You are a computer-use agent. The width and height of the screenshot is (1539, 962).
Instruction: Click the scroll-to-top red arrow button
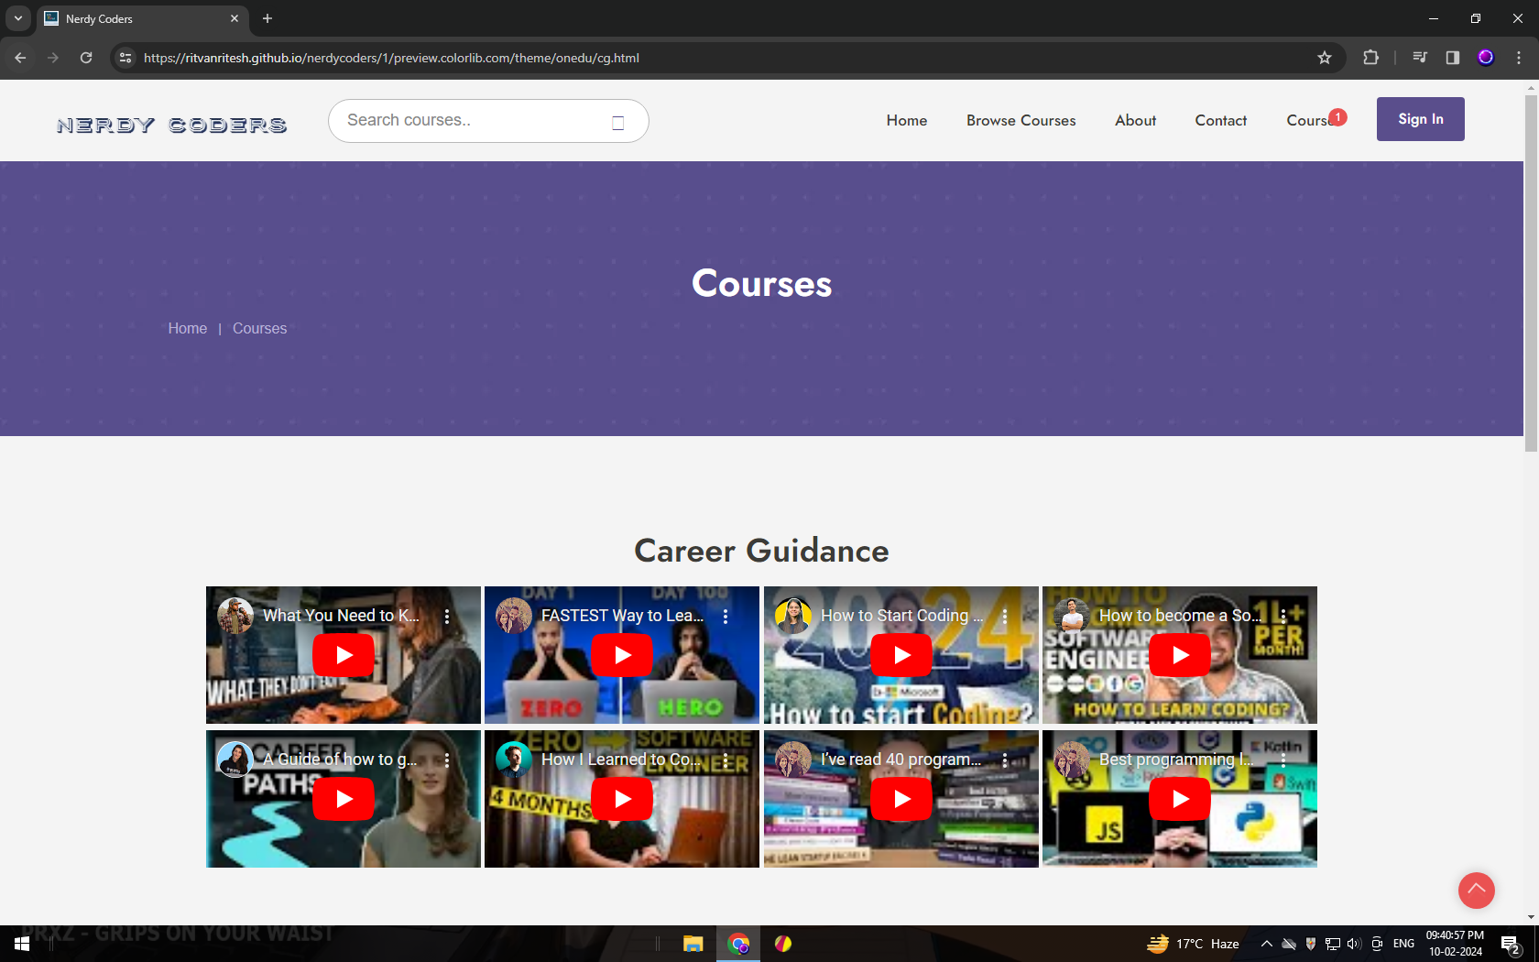click(1476, 890)
